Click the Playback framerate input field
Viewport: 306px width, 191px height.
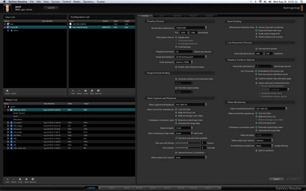point(184,52)
